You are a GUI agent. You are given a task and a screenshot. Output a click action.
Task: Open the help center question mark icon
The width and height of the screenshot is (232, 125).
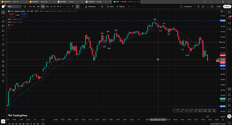tap(229, 123)
